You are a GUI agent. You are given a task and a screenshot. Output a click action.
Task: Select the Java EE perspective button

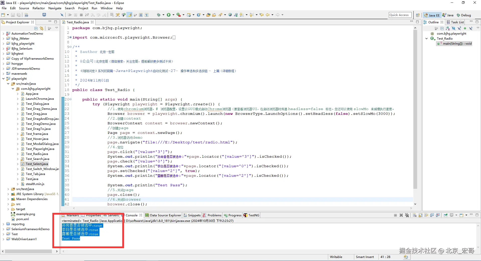pos(432,15)
